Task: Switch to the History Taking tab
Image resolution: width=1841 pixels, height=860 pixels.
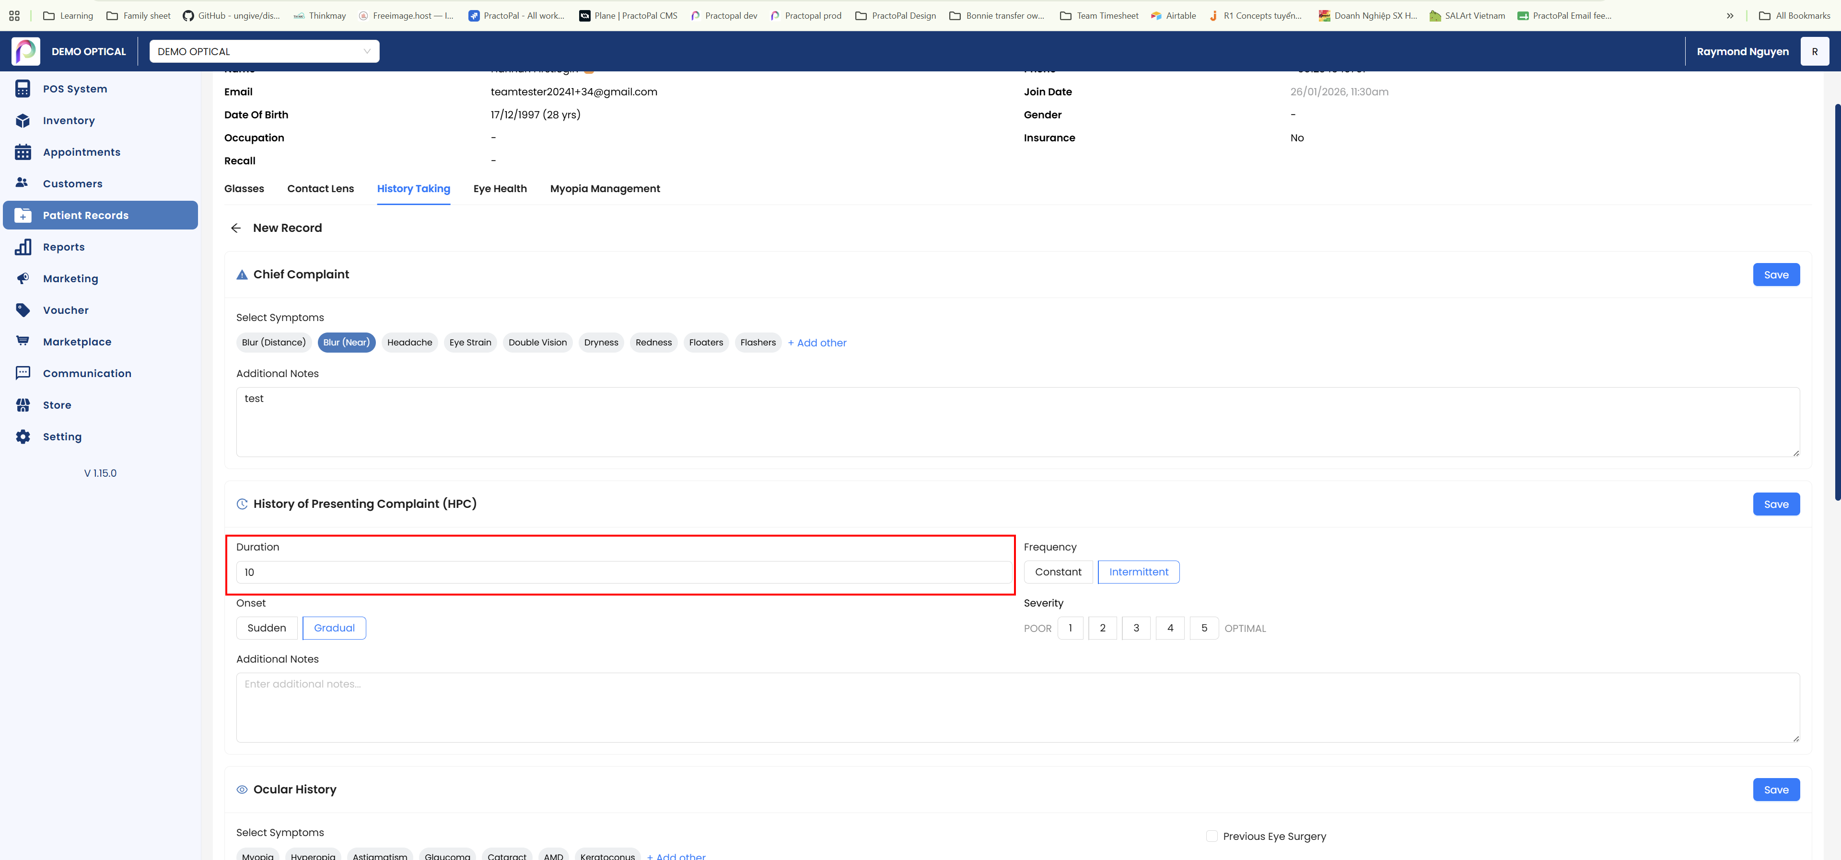Action: pyautogui.click(x=414, y=189)
